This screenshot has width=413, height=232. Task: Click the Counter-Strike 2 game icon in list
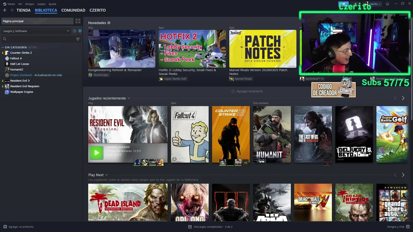pyautogui.click(x=7, y=53)
